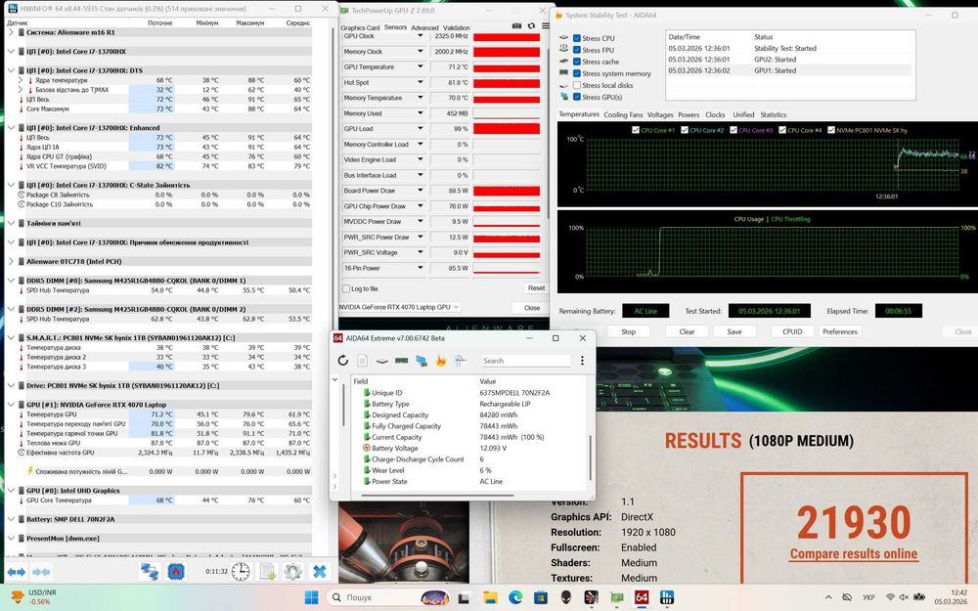Uncheck the Stress FPU checkbox
This screenshot has width=978, height=611.
point(577,50)
